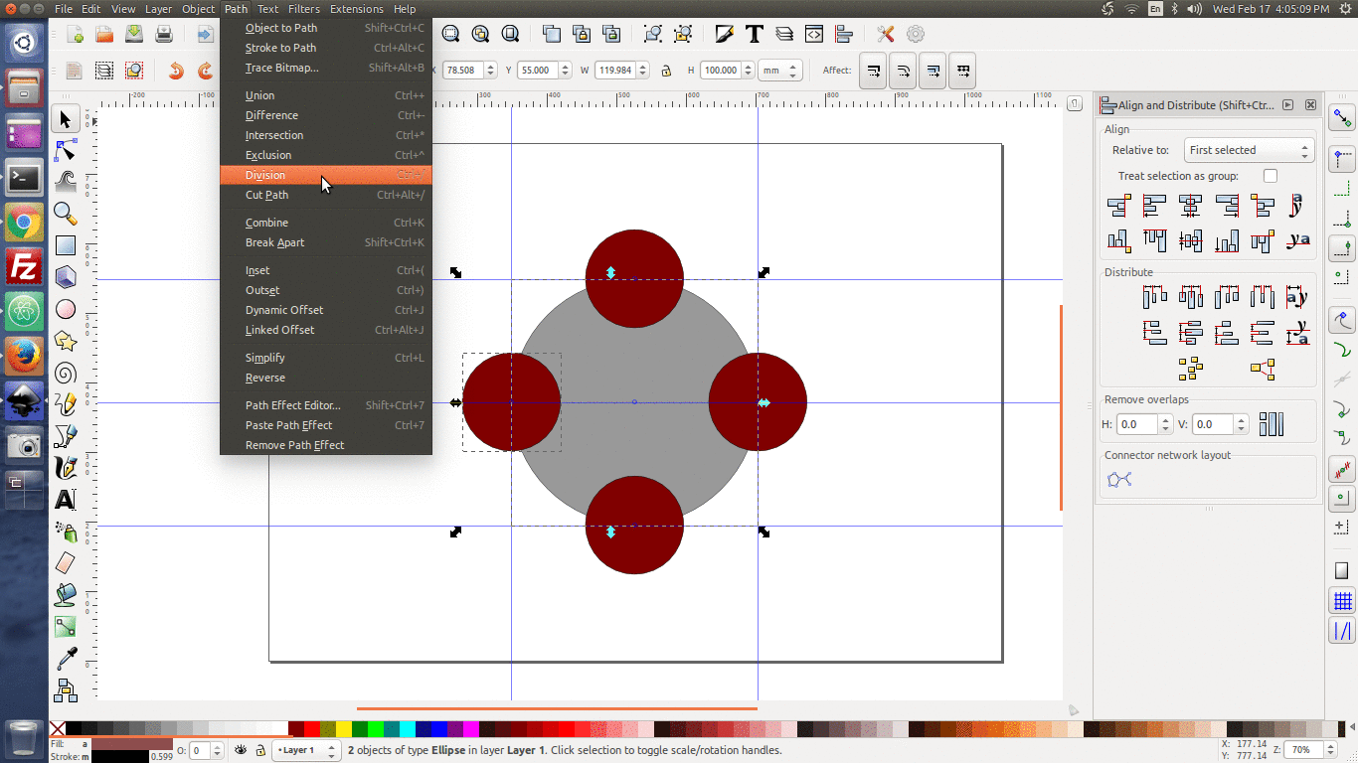Click Remove overlaps H stepper arrows
The image size is (1358, 763).
point(1165,424)
